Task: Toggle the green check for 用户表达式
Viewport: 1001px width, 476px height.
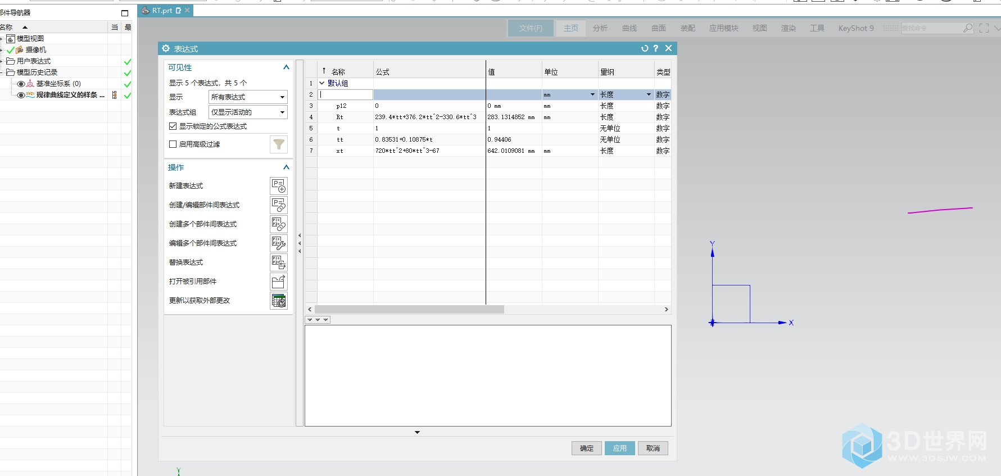Action: (128, 61)
